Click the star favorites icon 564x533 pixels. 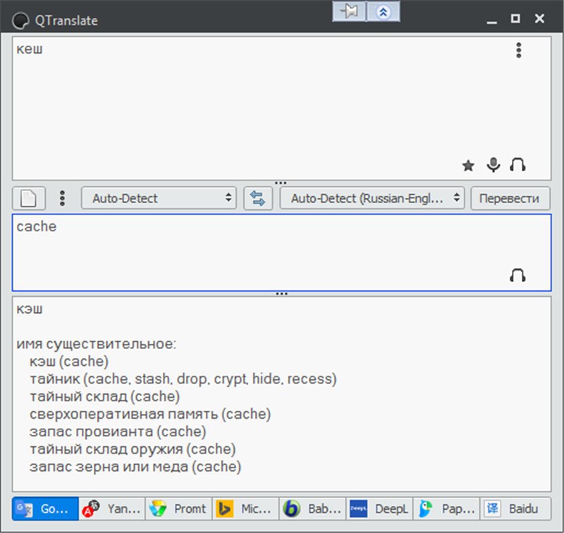click(x=468, y=166)
